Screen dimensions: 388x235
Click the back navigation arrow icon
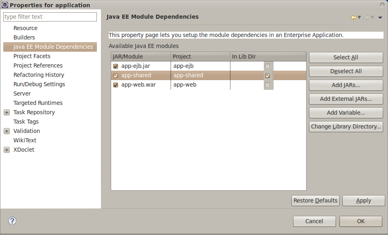coord(354,17)
